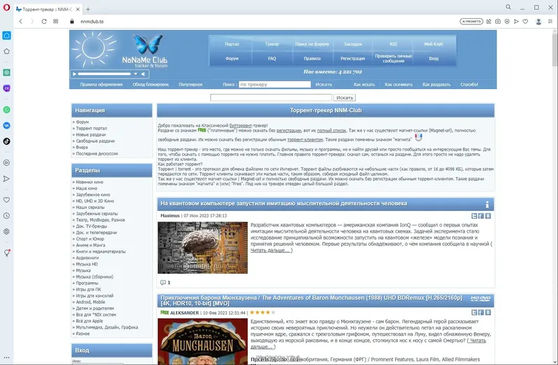Viewport: 558px width, 365px height.
Task: Open the Opera main menu logo
Action: click(x=6, y=8)
